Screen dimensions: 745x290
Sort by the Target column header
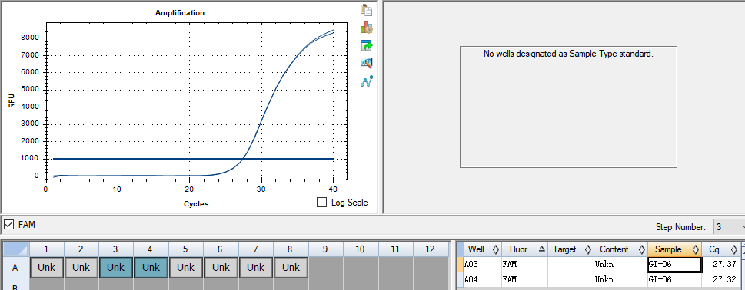[570, 249]
